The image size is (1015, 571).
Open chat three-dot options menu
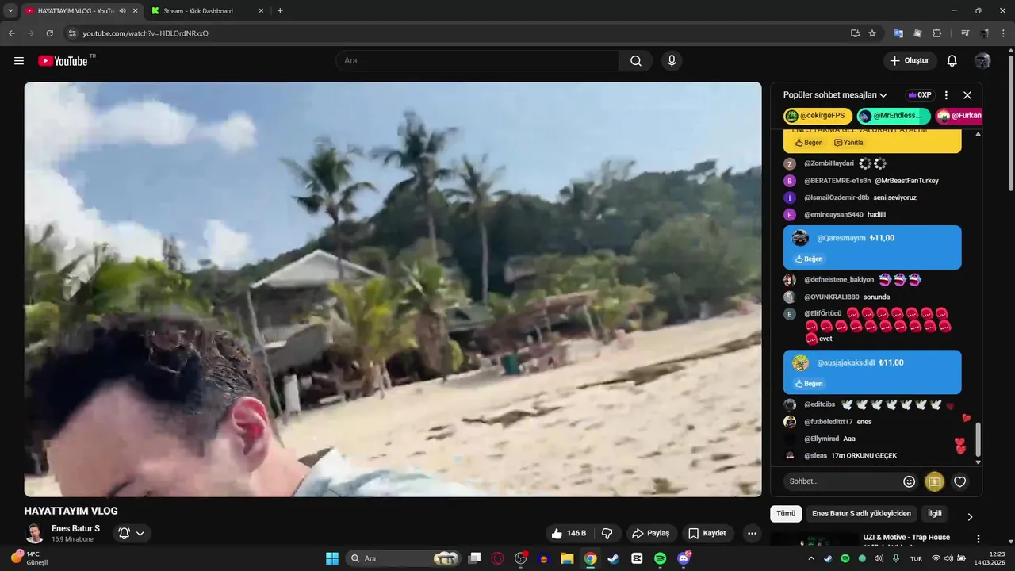click(x=946, y=95)
